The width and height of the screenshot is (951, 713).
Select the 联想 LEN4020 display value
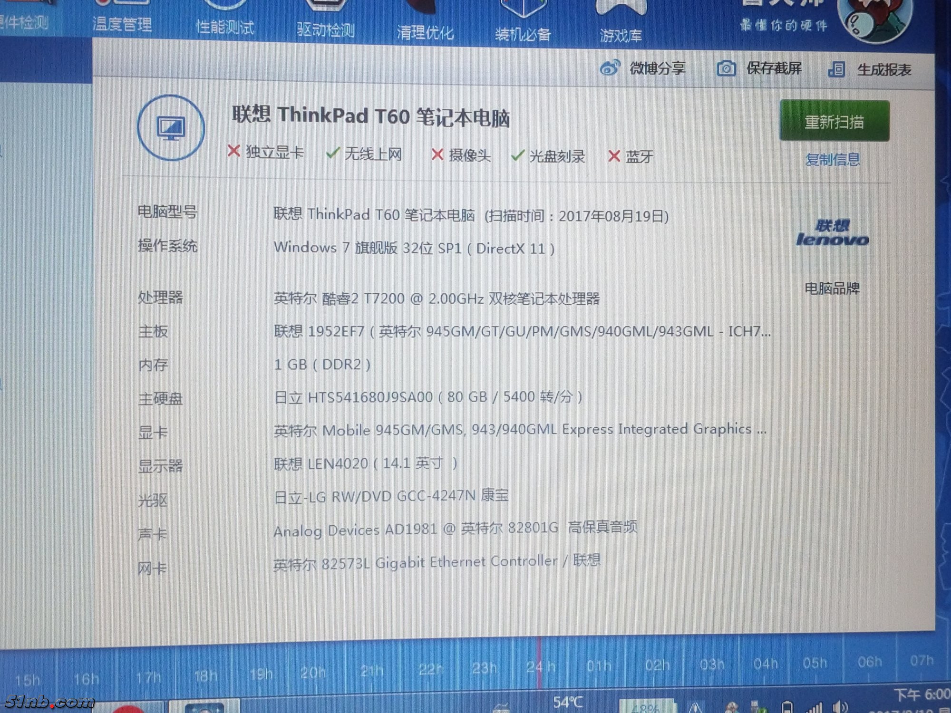pyautogui.click(x=365, y=463)
